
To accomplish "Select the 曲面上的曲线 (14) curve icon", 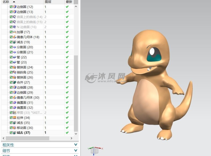I will (x=14, y=17).
